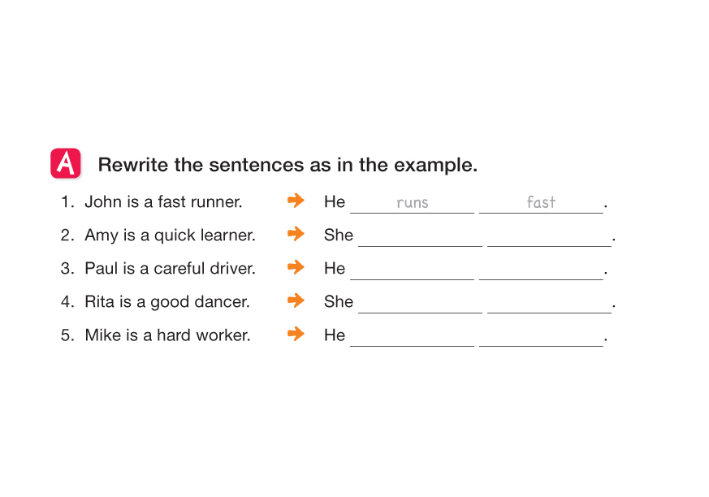The height and width of the screenshot is (497, 709).
Task: Click the second blank in Amy's answer line
Action: pos(549,236)
